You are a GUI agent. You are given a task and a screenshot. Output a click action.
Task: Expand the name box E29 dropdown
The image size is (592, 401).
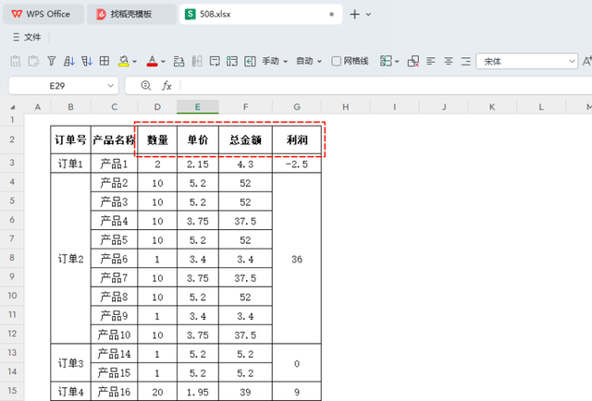coord(111,86)
